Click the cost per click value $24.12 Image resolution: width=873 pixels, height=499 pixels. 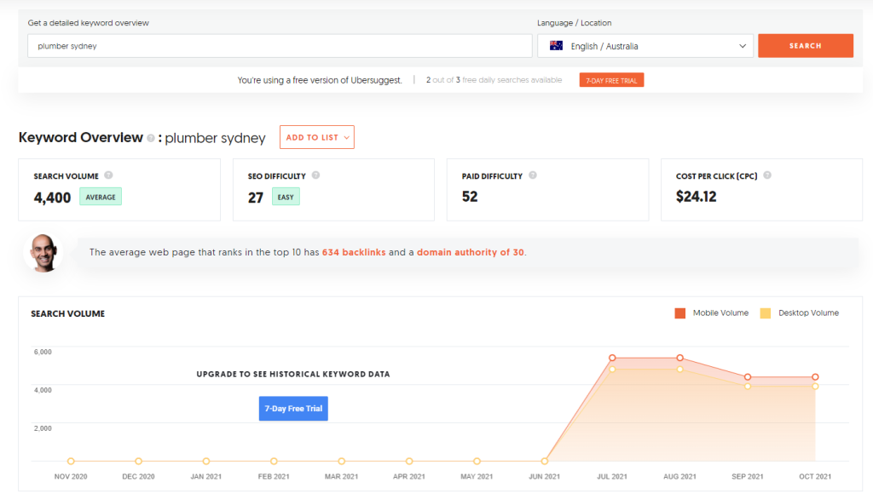click(696, 197)
